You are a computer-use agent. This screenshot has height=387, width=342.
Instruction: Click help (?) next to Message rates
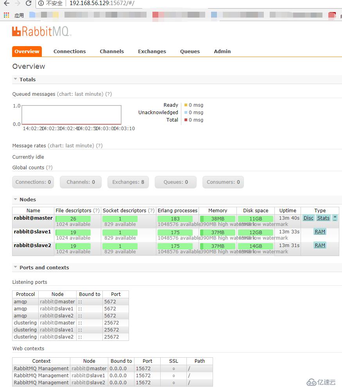[x=99, y=146]
